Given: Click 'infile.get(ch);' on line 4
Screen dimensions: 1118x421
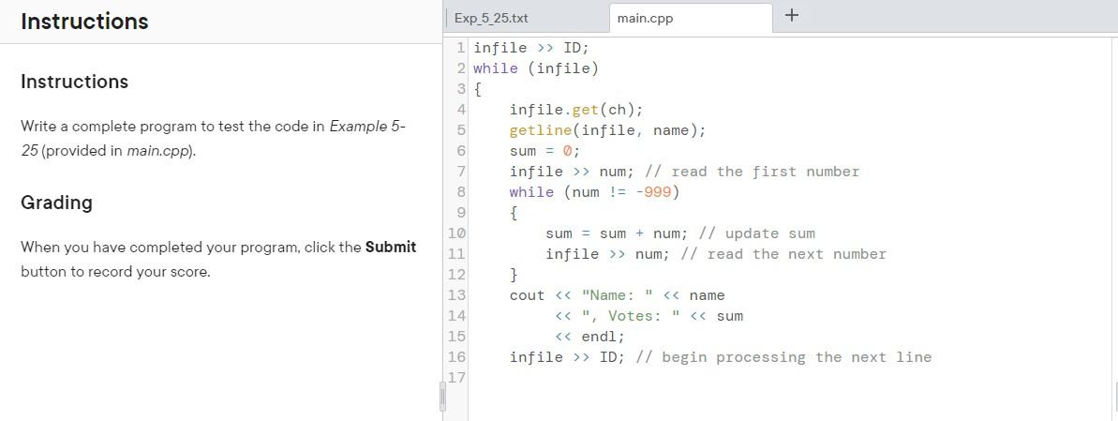Looking at the screenshot, I should 576,111.
